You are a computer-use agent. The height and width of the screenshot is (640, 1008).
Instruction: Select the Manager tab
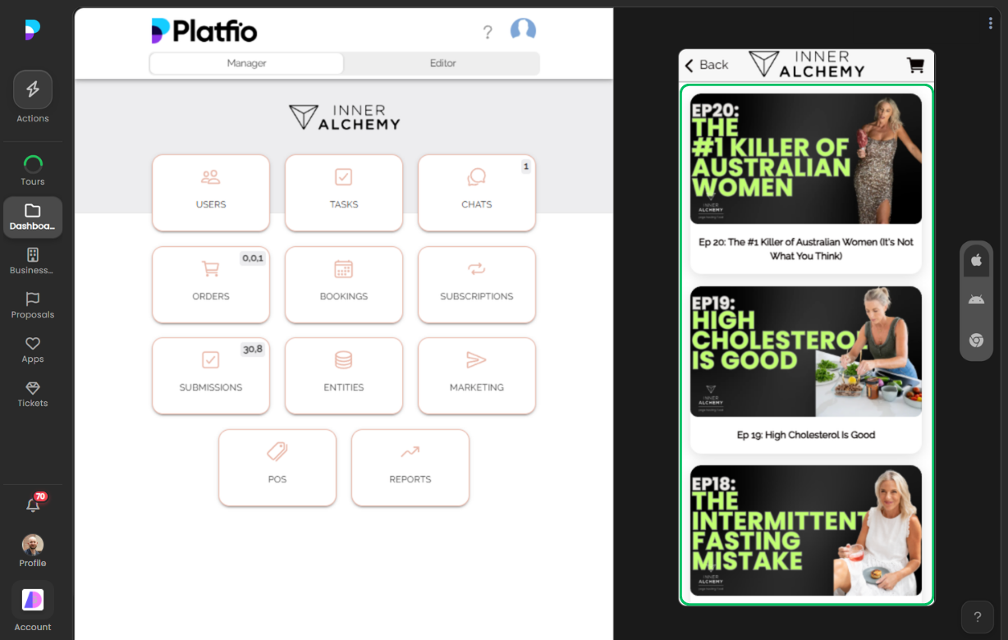point(245,62)
